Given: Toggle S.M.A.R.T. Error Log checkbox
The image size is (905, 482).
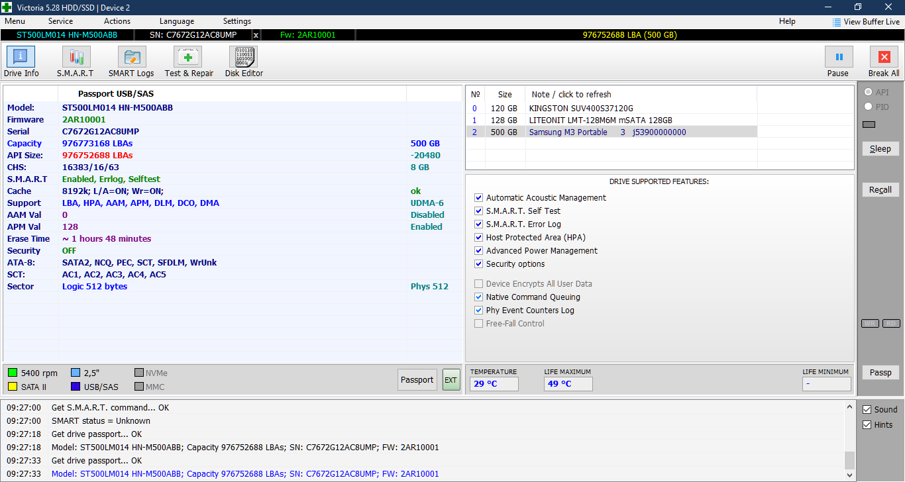Looking at the screenshot, I should point(479,224).
